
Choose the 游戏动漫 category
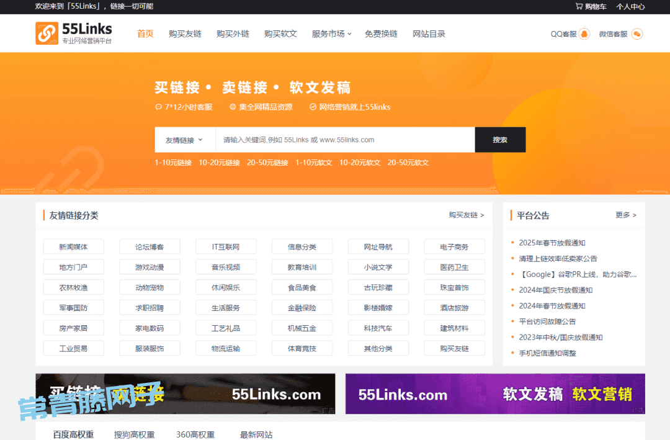click(x=150, y=267)
